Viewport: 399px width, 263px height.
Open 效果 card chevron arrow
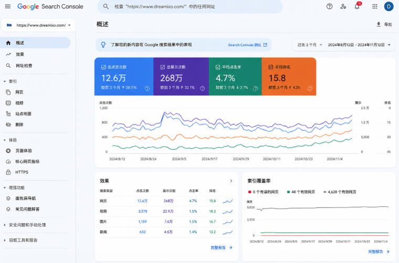(x=231, y=181)
